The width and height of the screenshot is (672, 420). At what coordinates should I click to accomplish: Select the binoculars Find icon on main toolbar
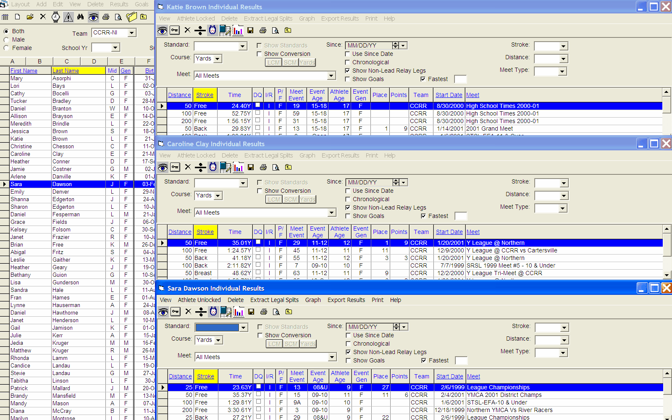(81, 17)
